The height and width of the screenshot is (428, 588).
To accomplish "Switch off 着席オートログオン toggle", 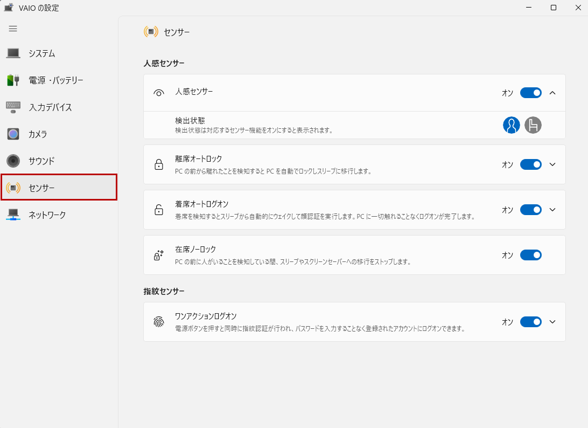I will [530, 210].
